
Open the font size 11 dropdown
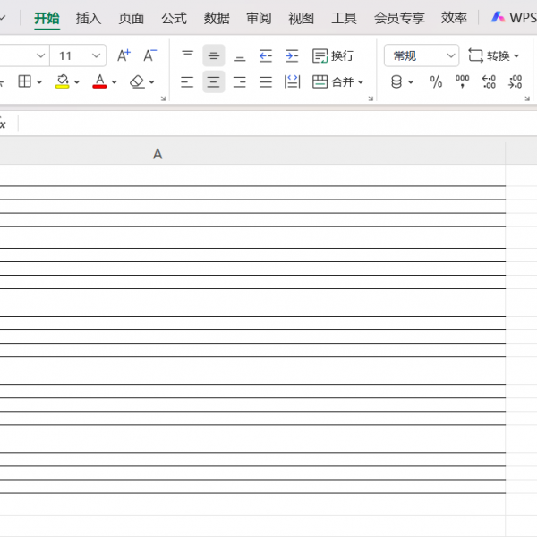[x=95, y=55]
